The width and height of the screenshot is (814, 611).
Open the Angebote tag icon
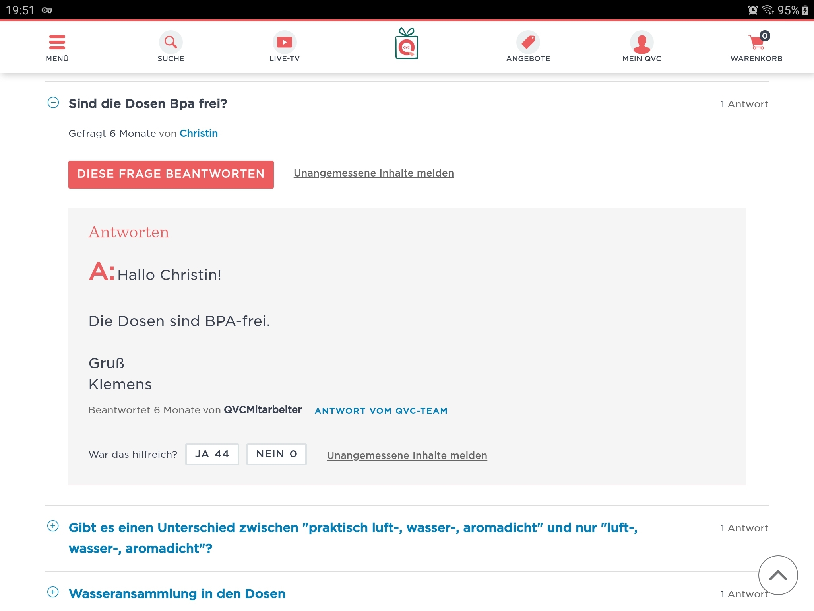528,42
